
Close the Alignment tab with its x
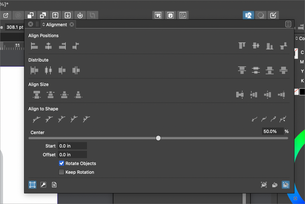(72, 24)
